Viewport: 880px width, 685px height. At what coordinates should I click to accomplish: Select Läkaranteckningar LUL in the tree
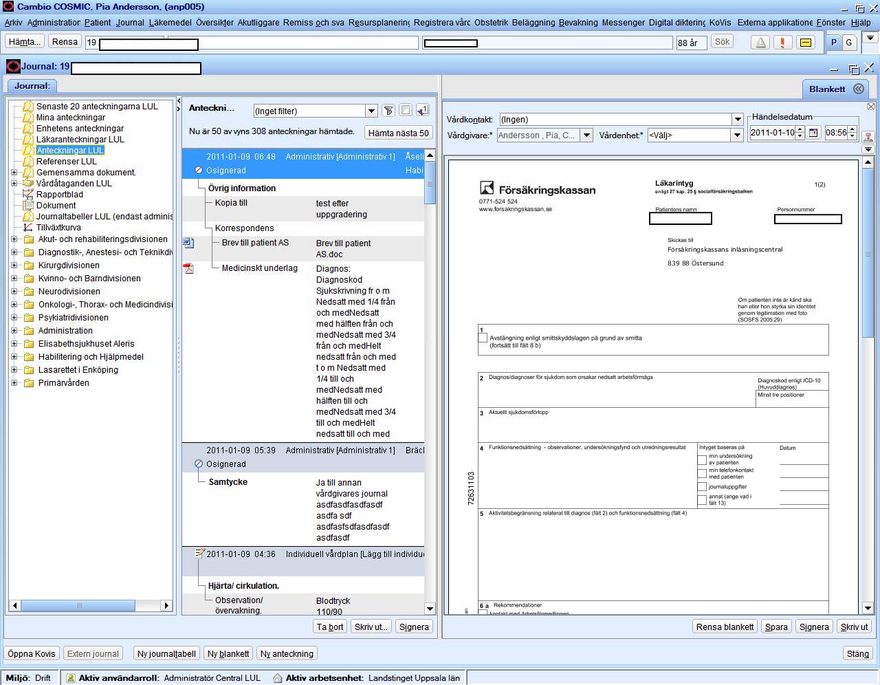tap(80, 140)
